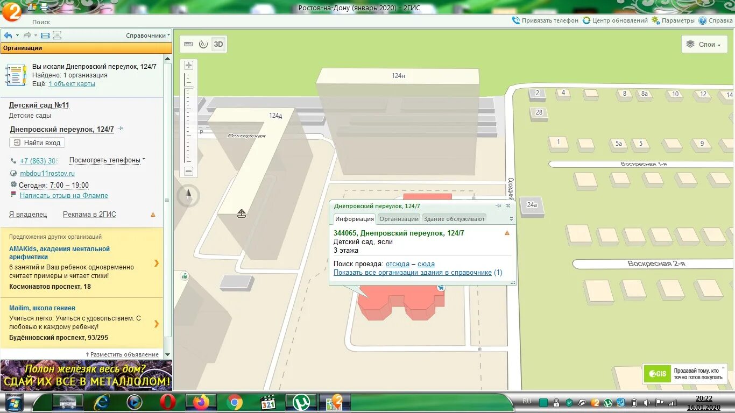The image size is (735, 413).
Task: Click Привязать телефон
Action: pyautogui.click(x=545, y=20)
